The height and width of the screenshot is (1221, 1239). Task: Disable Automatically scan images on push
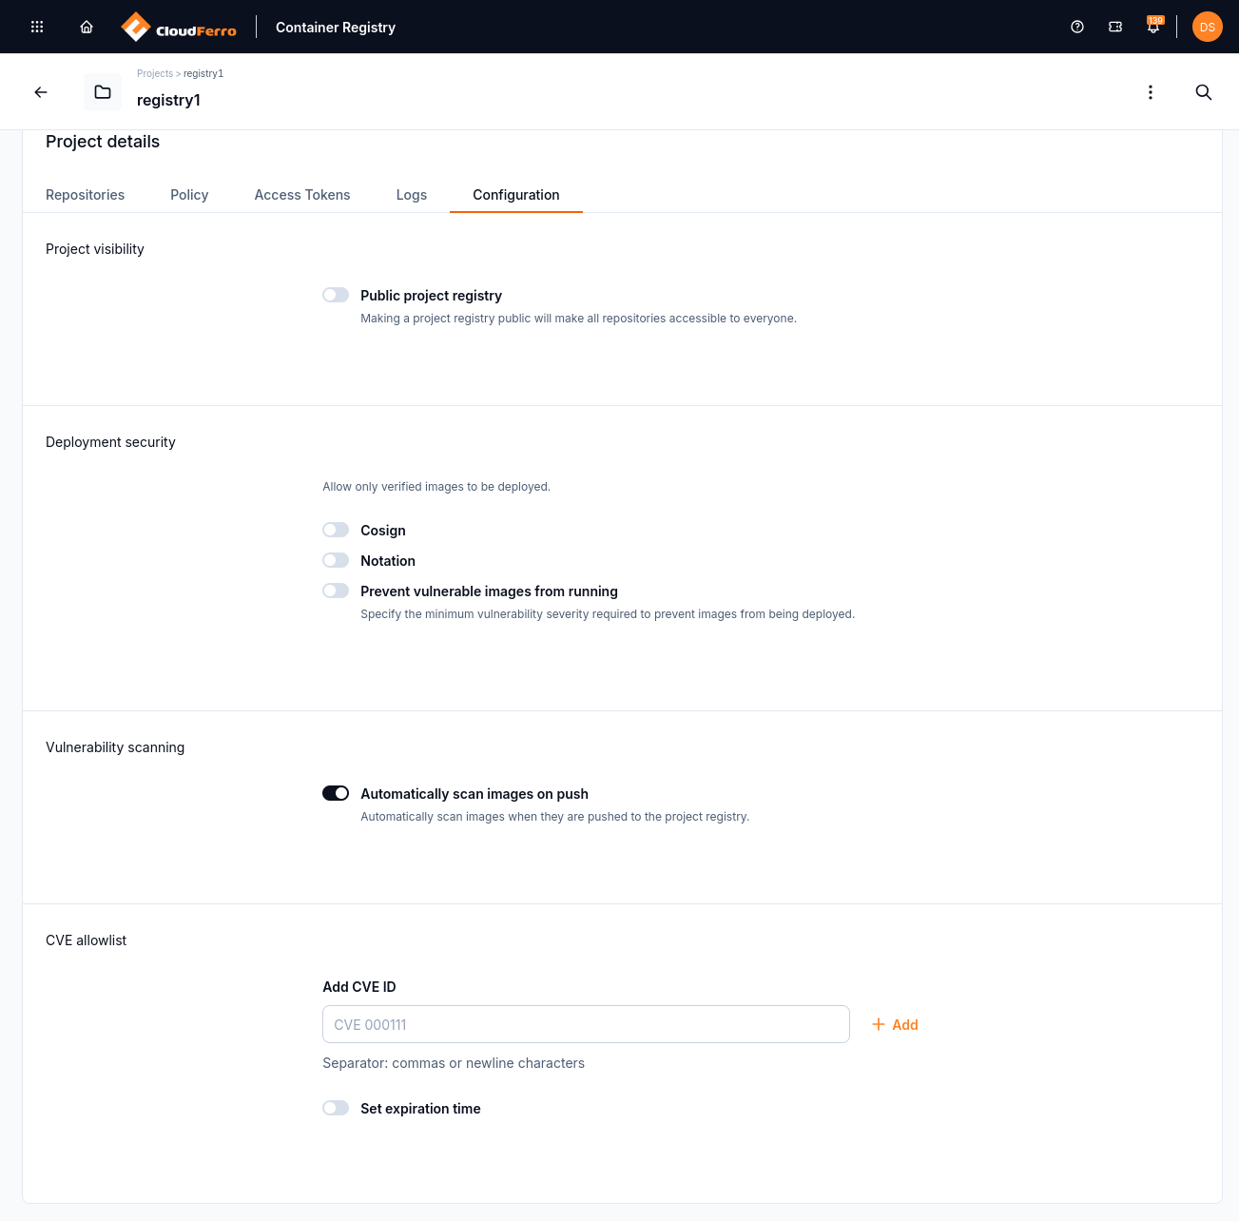tap(336, 793)
